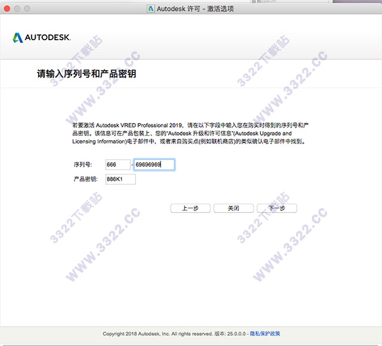Screen dimensions: 382x346
Task: Click the 产品密钥: label
Action: [85, 179]
